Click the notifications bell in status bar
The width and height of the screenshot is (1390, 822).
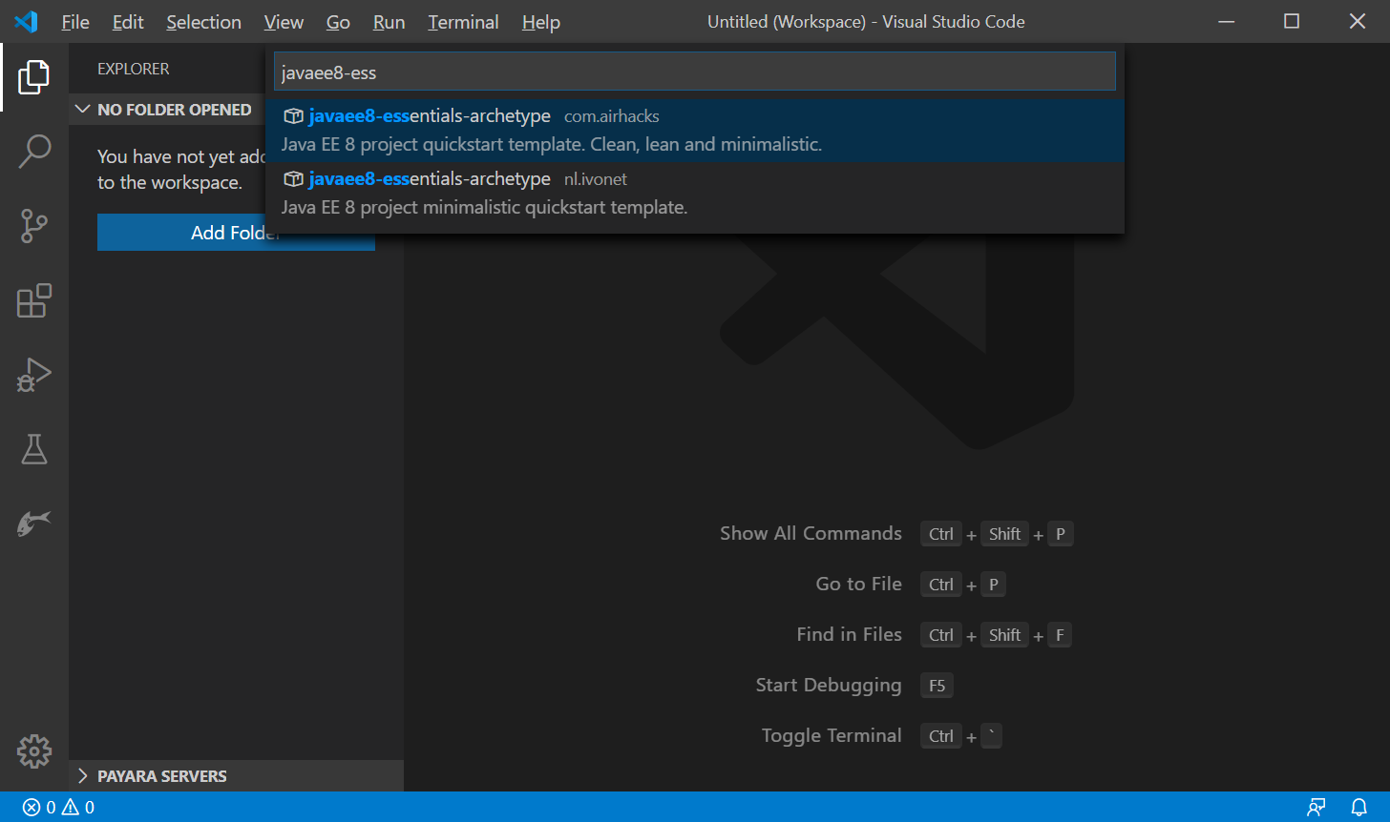[x=1359, y=808]
